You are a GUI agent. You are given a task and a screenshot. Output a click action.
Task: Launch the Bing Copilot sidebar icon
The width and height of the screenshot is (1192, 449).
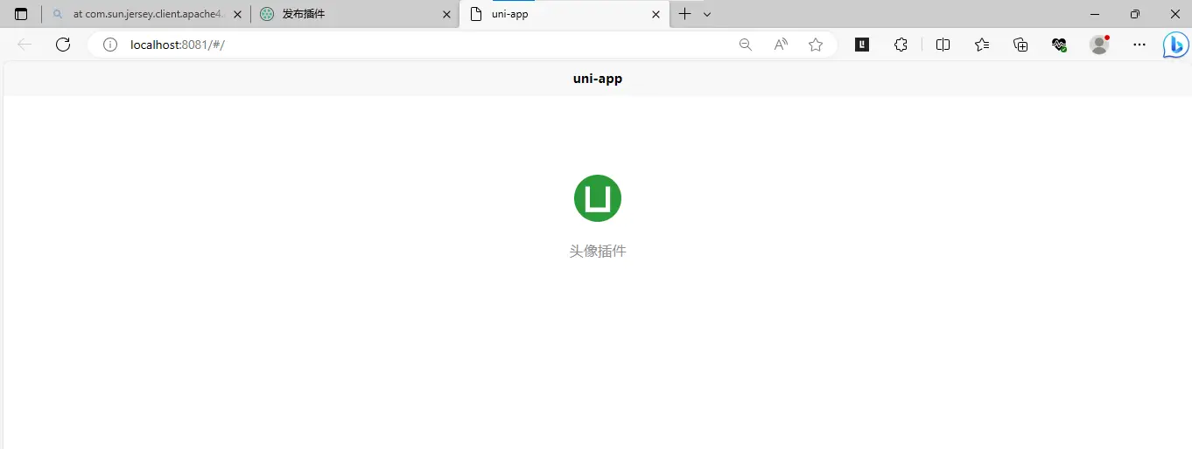click(1175, 45)
